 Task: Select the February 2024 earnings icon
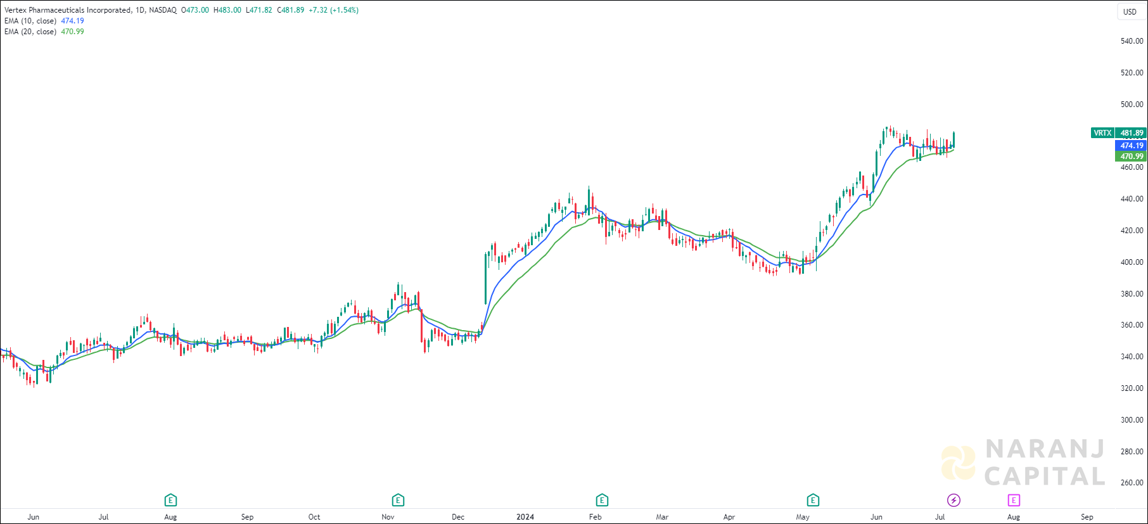pos(602,501)
